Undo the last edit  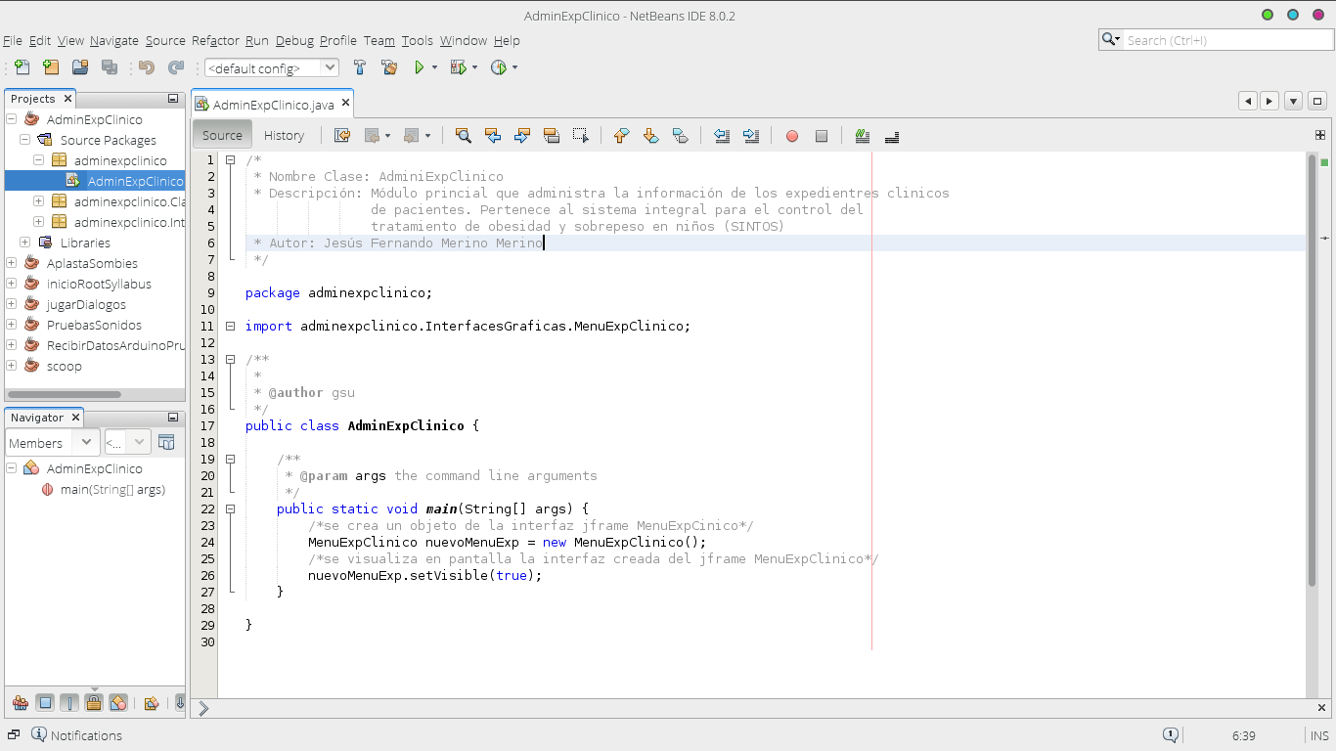(145, 67)
